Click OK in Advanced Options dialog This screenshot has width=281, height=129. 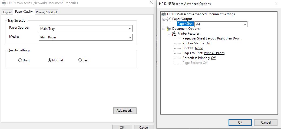(240, 122)
